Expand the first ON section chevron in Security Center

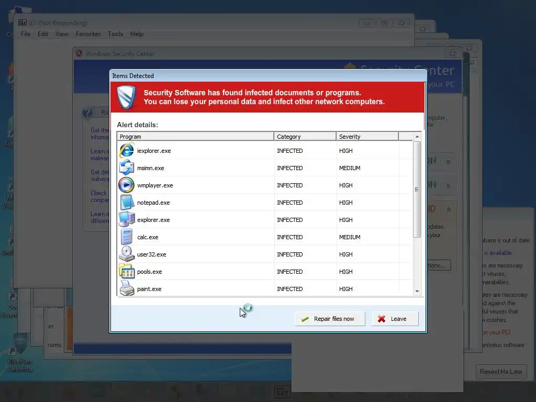pos(448,162)
